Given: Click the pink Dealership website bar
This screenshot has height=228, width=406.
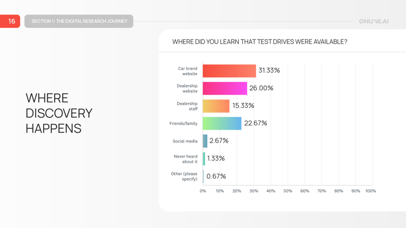Looking at the screenshot, I should click(225, 88).
